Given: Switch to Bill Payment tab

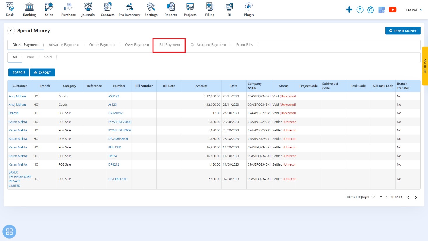Looking at the screenshot, I should 170,45.
